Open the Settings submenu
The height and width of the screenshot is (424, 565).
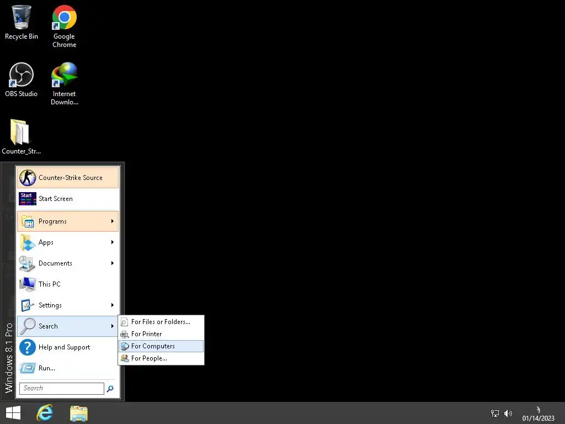[x=68, y=305]
